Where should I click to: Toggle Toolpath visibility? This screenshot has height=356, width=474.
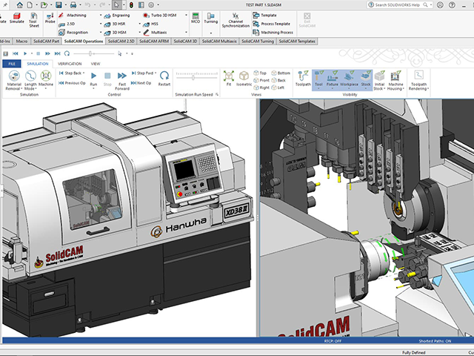(303, 78)
